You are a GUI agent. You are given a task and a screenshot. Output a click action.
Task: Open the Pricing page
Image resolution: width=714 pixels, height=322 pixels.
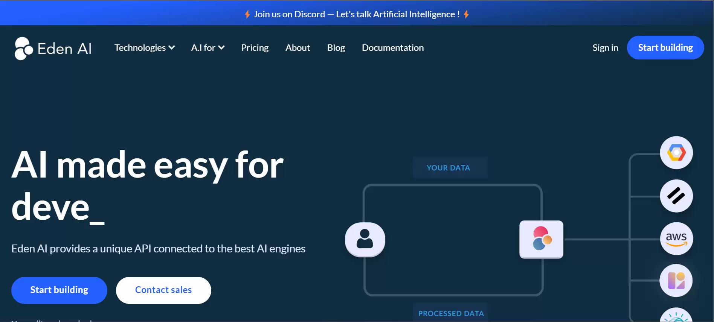[x=255, y=48]
